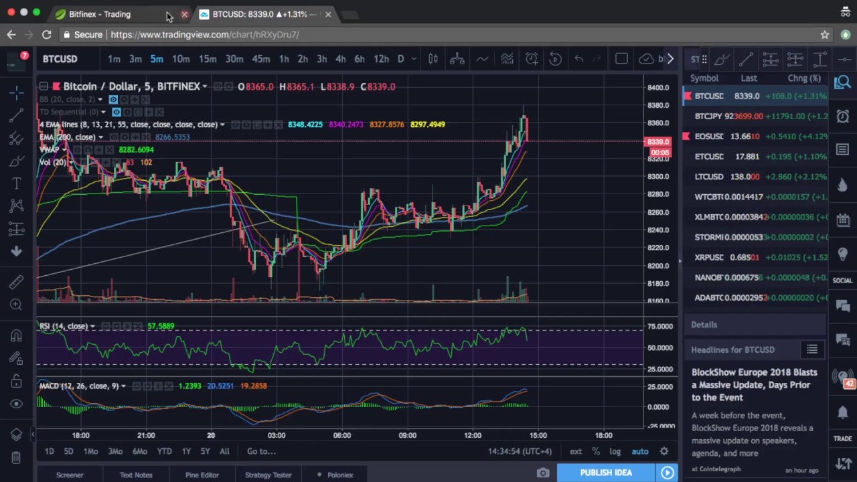Select the 1h time interval
This screenshot has width=857, height=482.
click(x=284, y=59)
